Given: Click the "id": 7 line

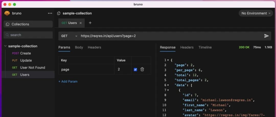Looking at the screenshot, I should pyautogui.click(x=191, y=95).
